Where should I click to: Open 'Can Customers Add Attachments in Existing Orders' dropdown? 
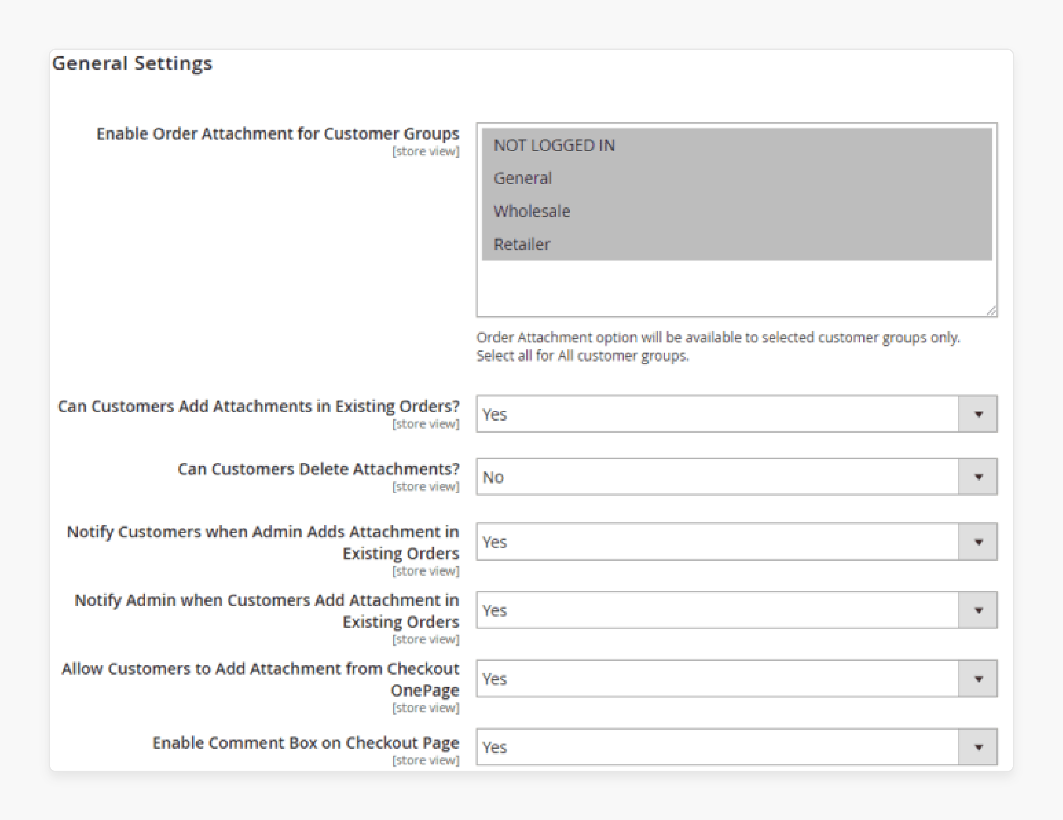tap(737, 414)
